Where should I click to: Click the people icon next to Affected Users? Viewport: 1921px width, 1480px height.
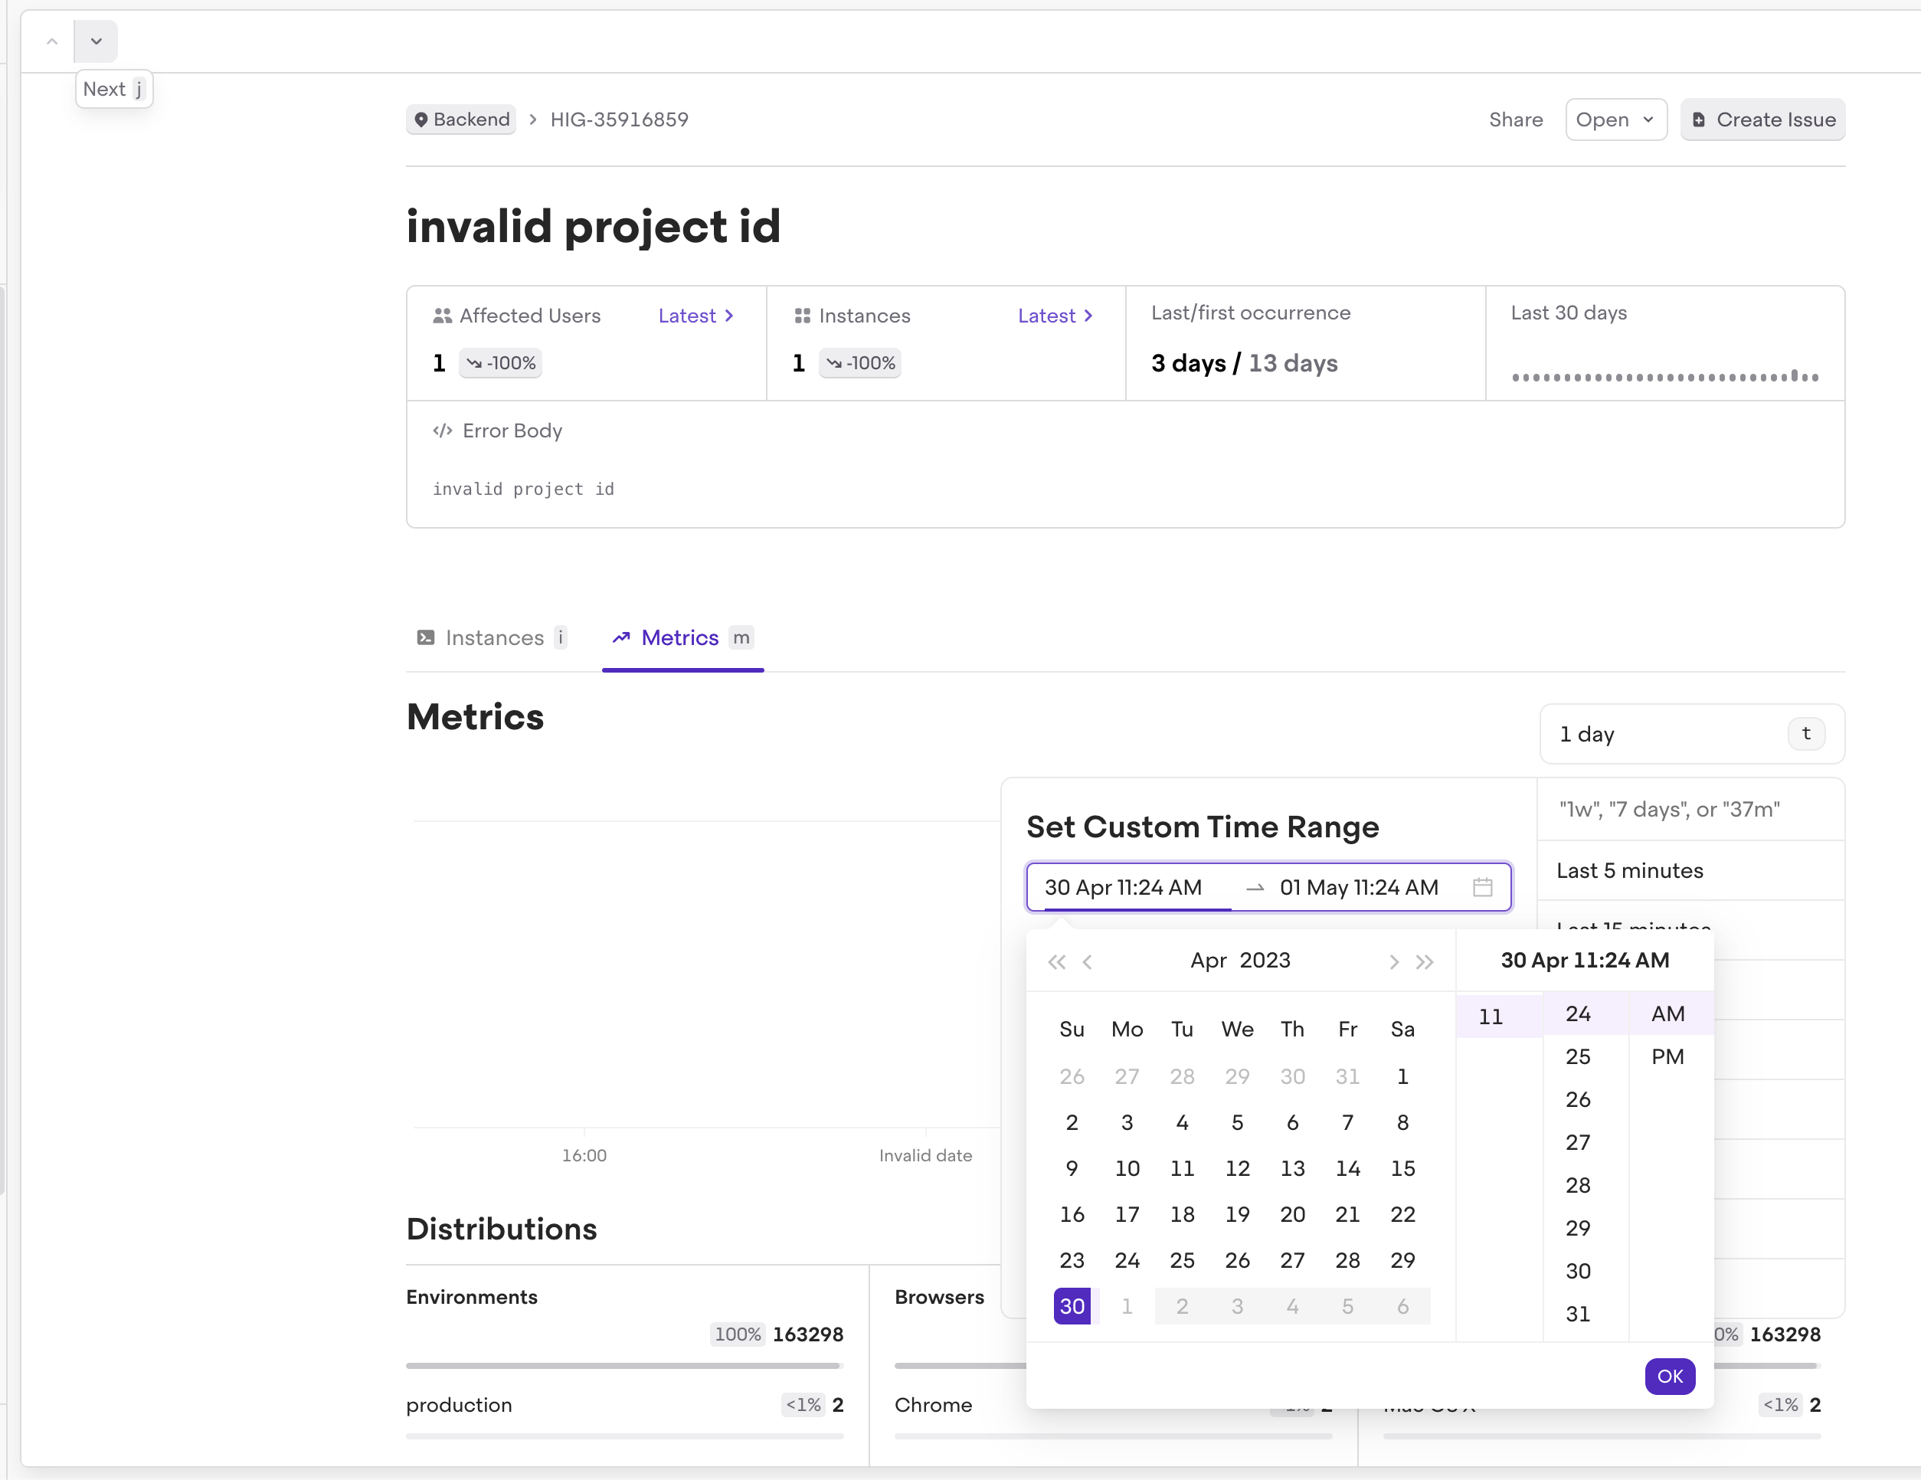coord(443,315)
